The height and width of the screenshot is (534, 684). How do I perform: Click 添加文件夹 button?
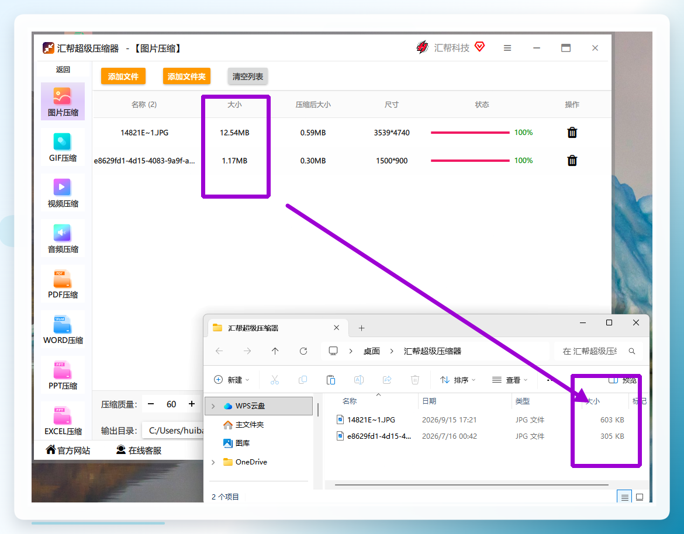[186, 77]
